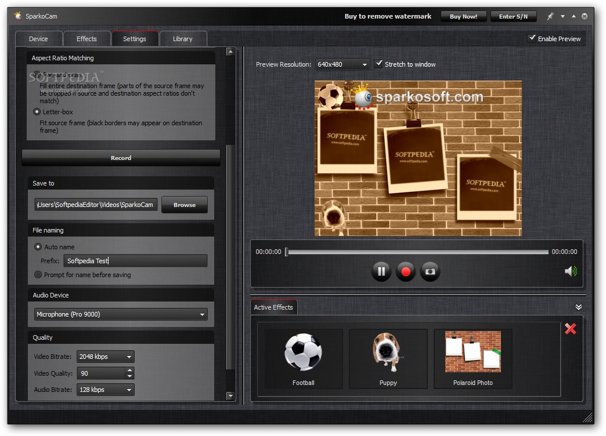Open the Audio Bitrate dropdown
This screenshot has width=606, height=436.
(106, 390)
